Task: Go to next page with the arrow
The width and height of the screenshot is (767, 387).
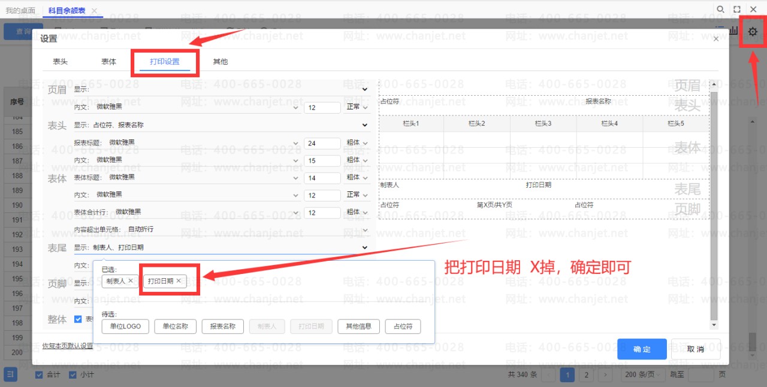Action: point(606,375)
